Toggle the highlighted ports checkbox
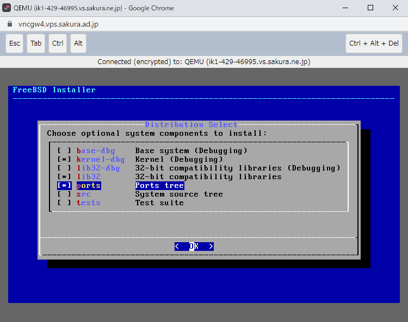The width and height of the screenshot is (408, 322). pyautogui.click(x=64, y=185)
